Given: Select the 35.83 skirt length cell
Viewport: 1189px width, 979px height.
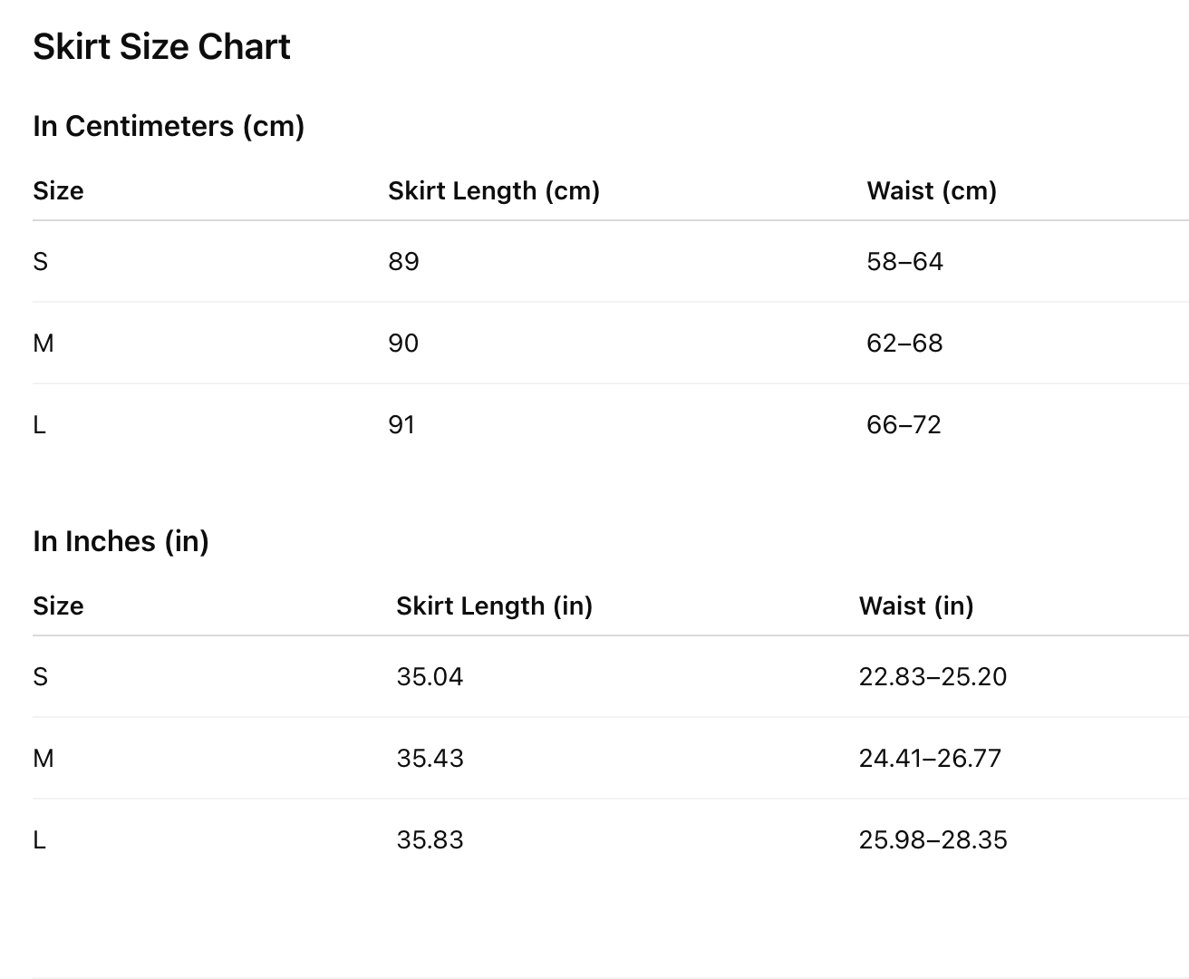Looking at the screenshot, I should click(430, 840).
